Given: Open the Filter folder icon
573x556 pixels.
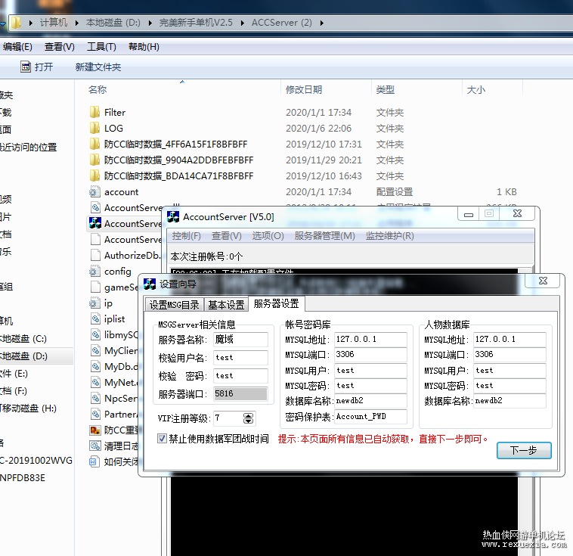Looking at the screenshot, I should tap(94, 112).
